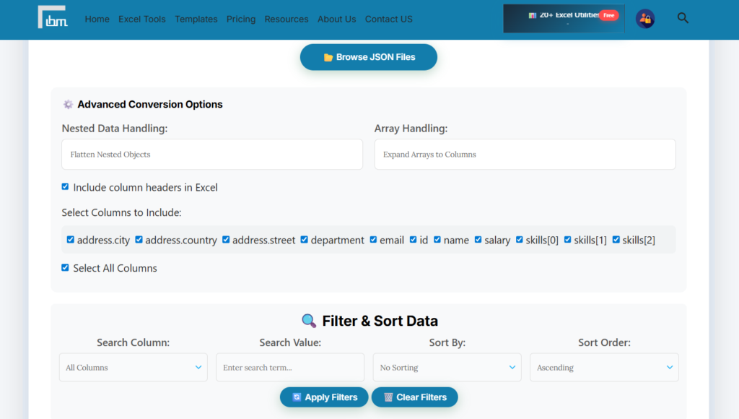Click the Browse JSON Files button

coord(368,57)
